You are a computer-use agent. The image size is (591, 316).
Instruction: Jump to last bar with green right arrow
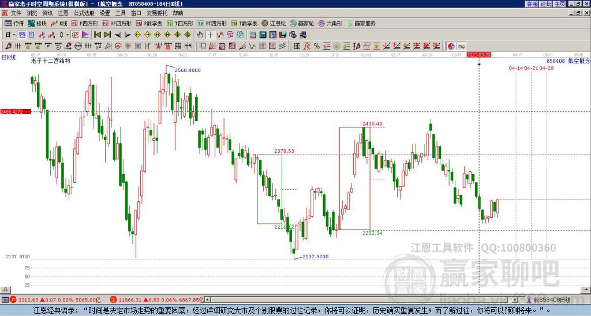point(107,35)
